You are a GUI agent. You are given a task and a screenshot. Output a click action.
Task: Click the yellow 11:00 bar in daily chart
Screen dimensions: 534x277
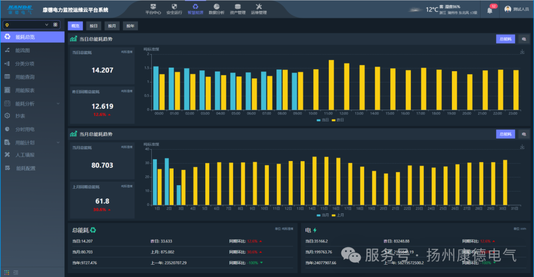pyautogui.click(x=331, y=85)
